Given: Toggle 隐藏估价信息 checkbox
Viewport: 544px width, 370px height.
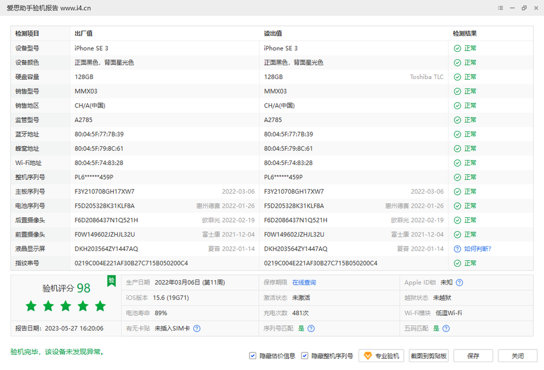Looking at the screenshot, I should (x=253, y=356).
